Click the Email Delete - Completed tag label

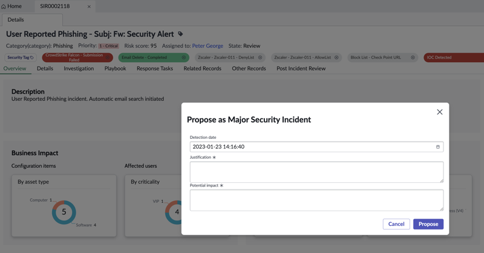(144, 57)
